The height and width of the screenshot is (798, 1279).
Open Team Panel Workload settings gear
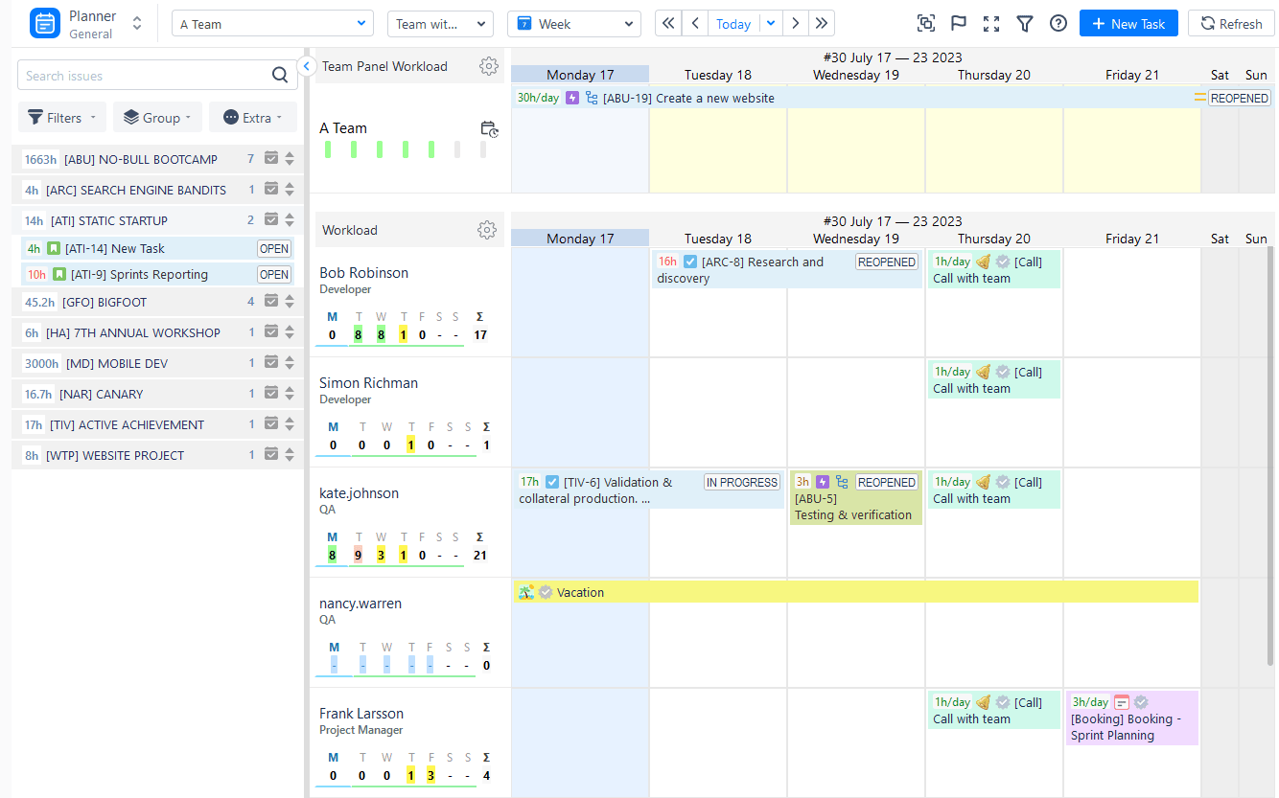(x=489, y=66)
